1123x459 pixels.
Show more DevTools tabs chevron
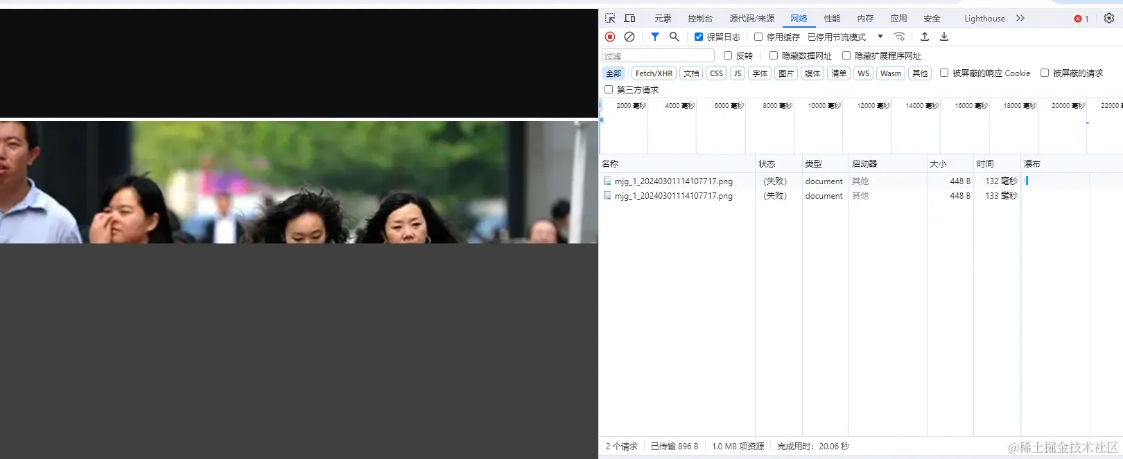1020,18
